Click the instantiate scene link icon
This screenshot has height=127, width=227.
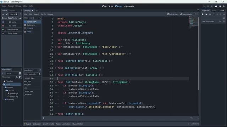pos(7,14)
